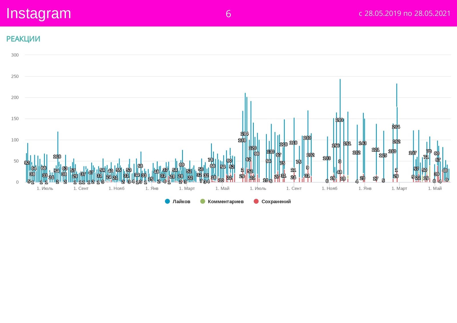Toggle the Лайков series legend label
This screenshot has width=457, height=323.
[x=181, y=201]
